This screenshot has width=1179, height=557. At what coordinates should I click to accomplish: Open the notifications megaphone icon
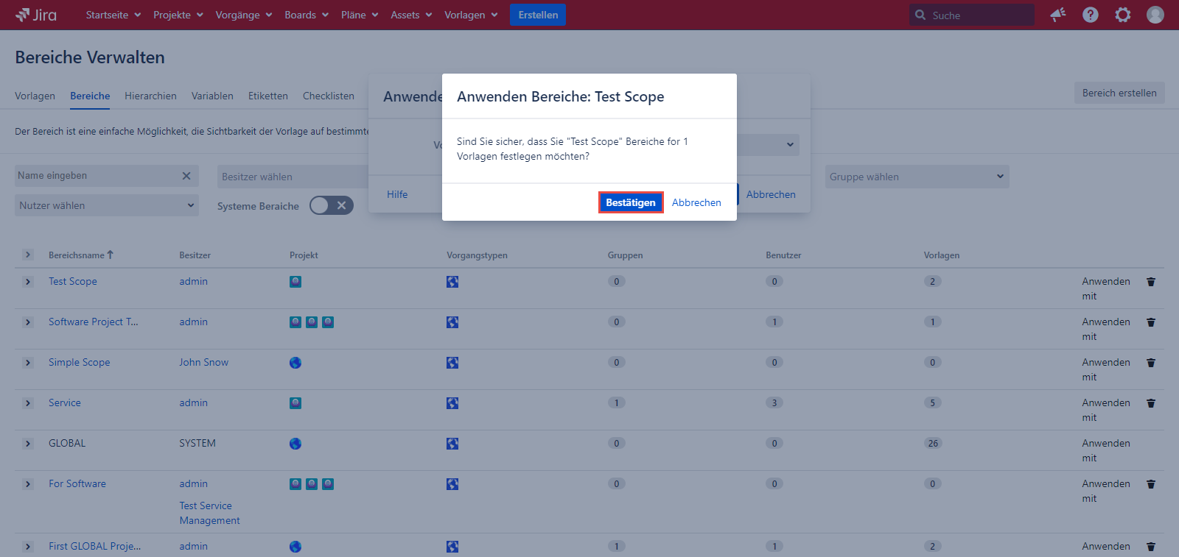[1058, 15]
